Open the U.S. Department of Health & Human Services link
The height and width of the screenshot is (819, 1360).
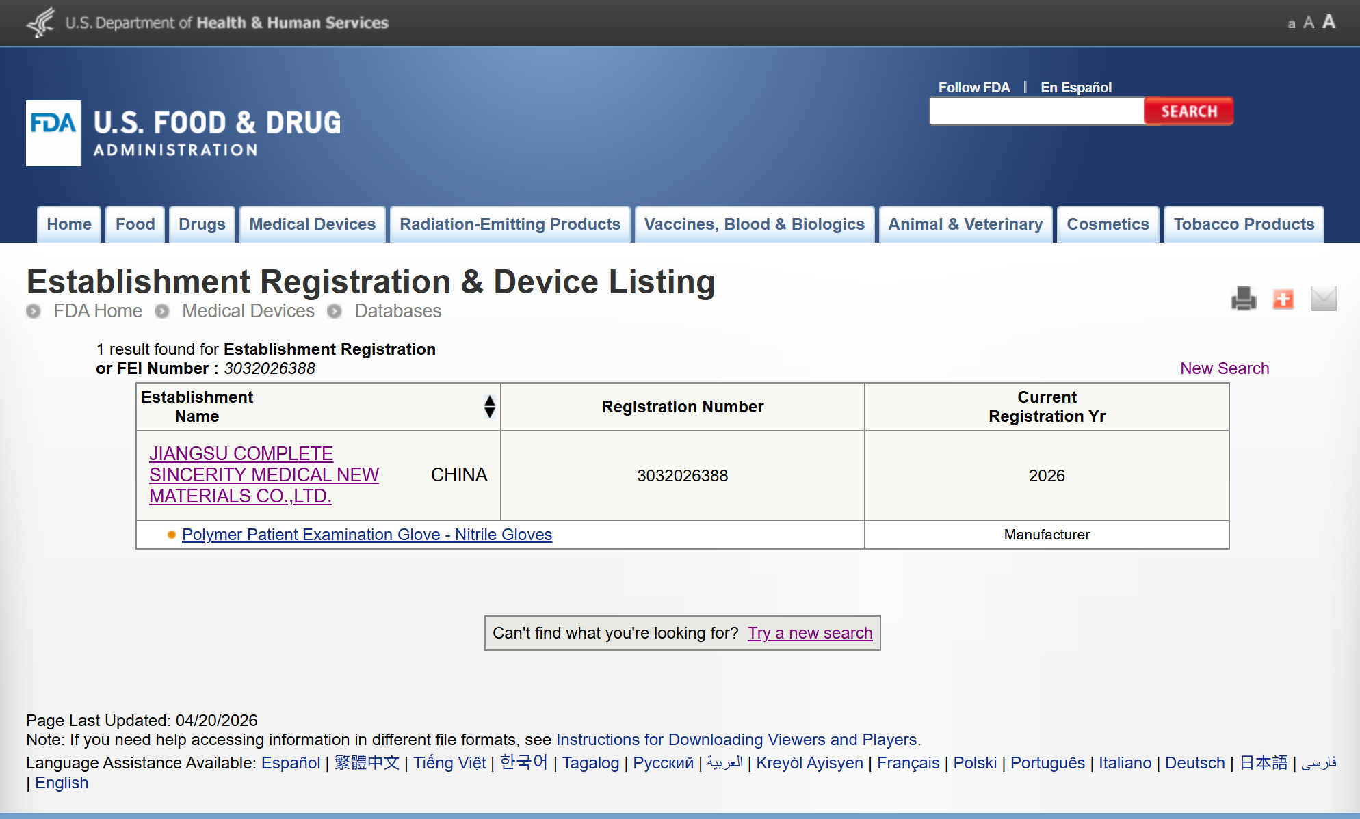click(227, 23)
